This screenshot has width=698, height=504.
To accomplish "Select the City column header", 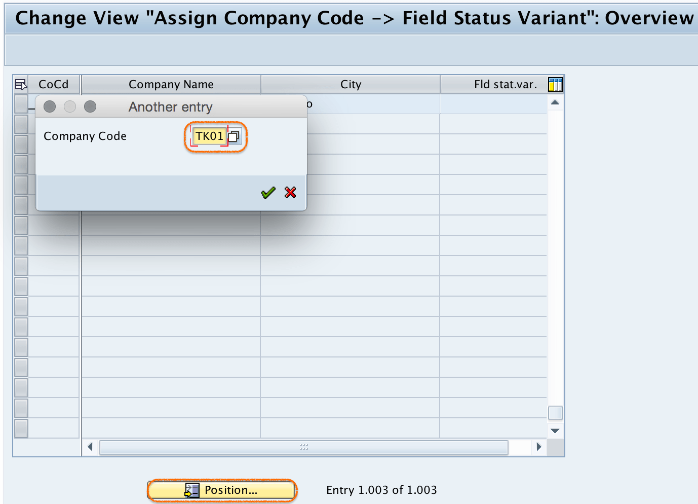I will point(350,84).
